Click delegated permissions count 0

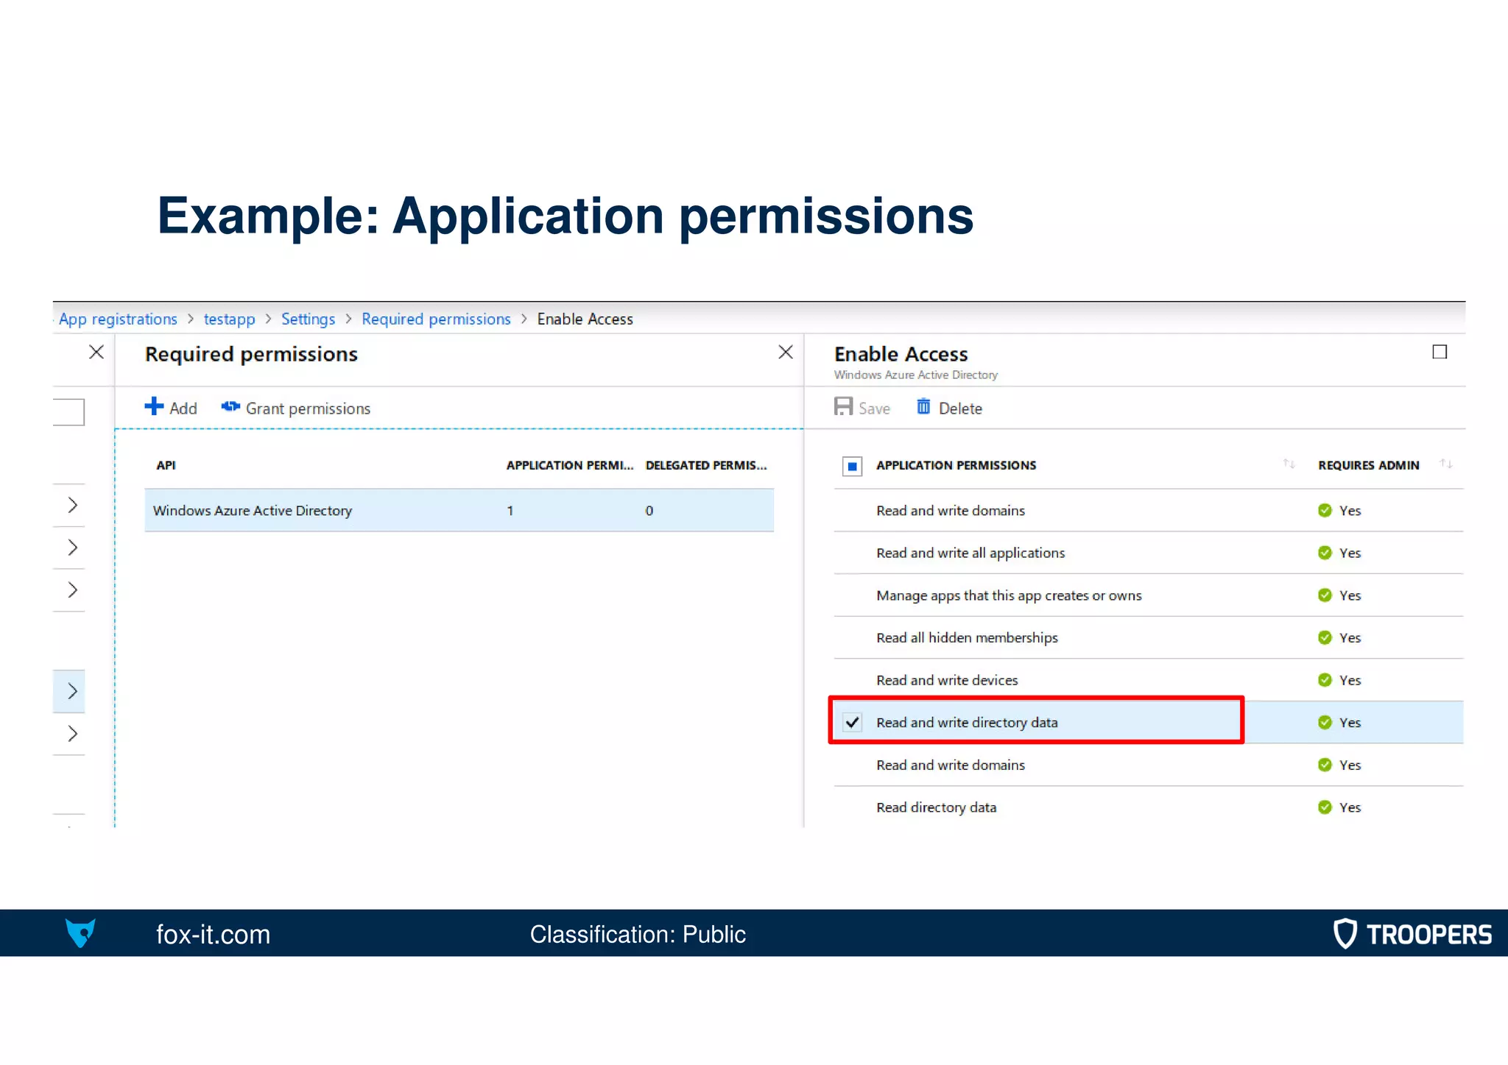649,511
